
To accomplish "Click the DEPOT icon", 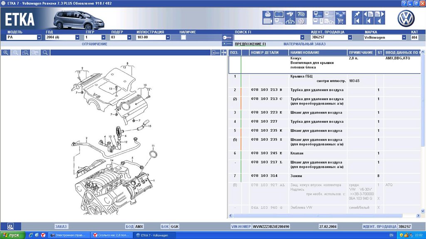I will coord(329,14).
